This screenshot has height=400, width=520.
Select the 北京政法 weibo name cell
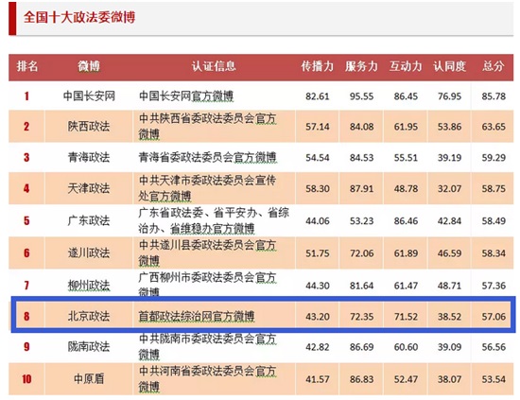[x=89, y=316]
